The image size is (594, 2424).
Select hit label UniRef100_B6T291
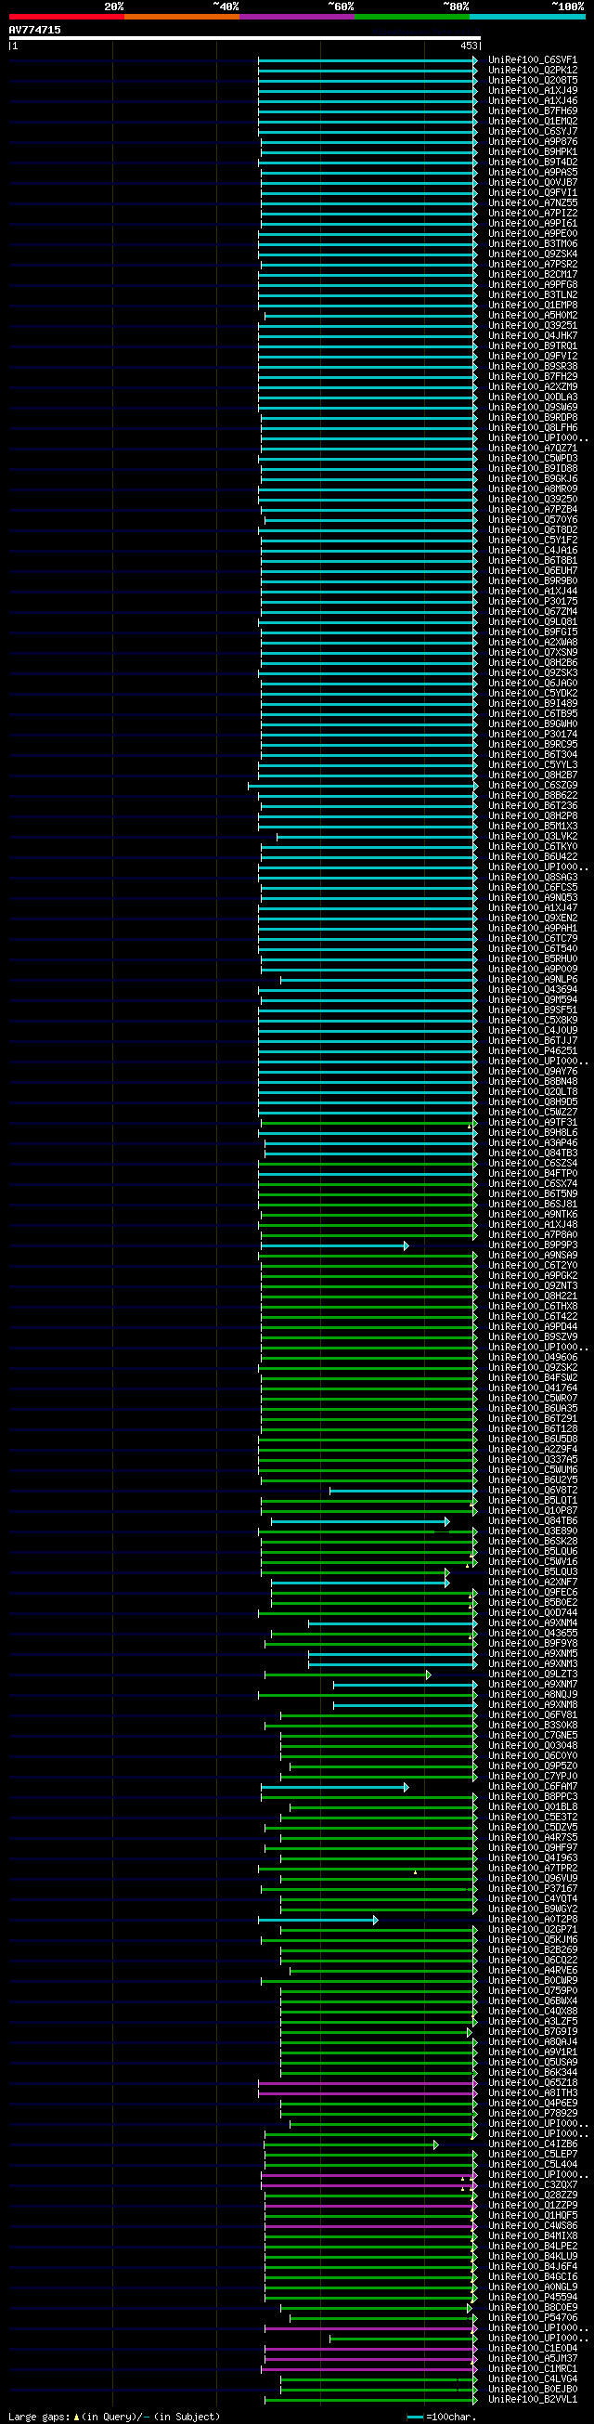pos(533,1418)
